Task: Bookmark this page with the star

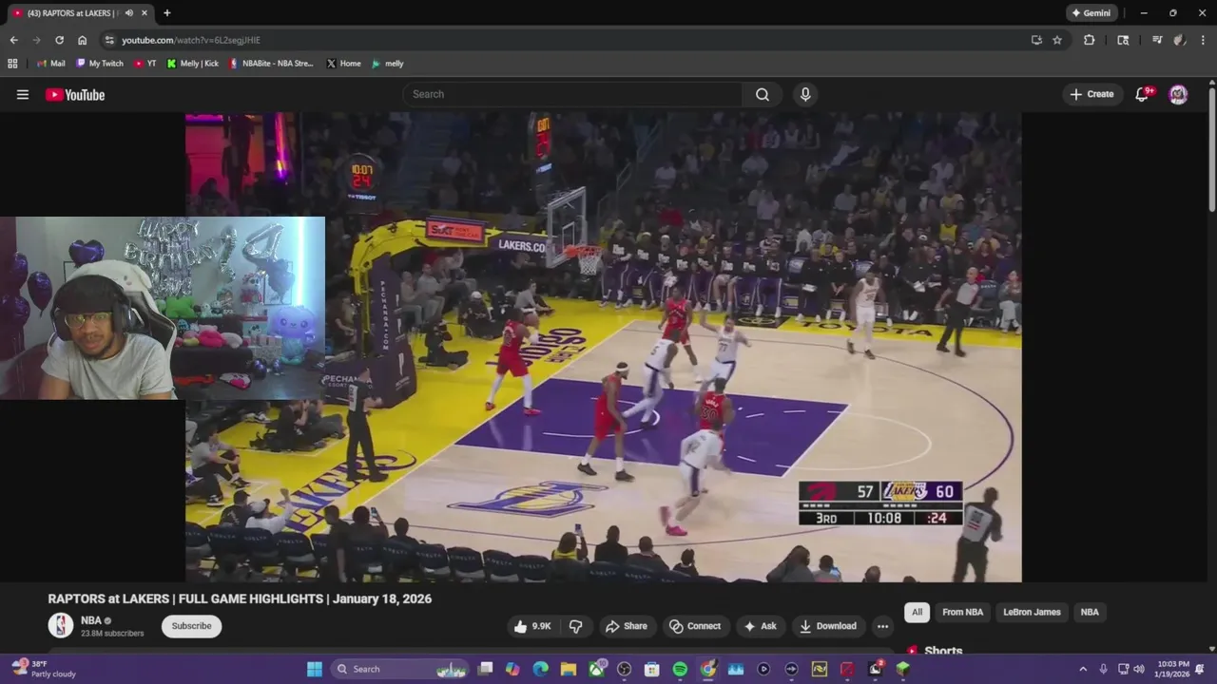Action: (1057, 40)
